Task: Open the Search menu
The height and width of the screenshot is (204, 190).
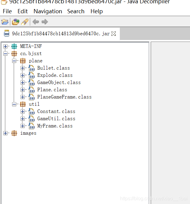Action: (x=76, y=11)
